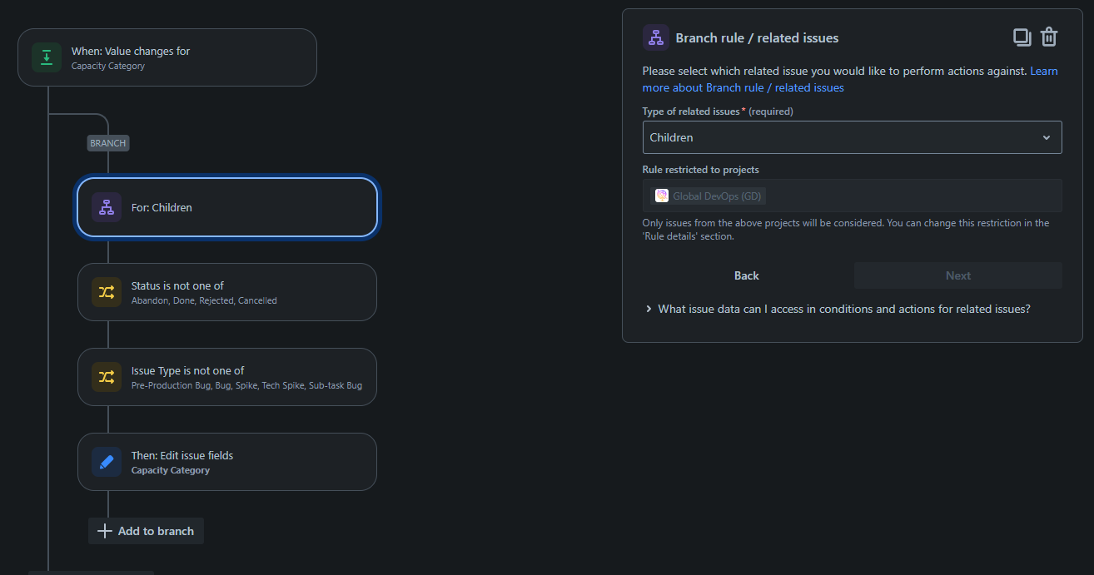The height and width of the screenshot is (575, 1094).
Task: Click the condition icon beside Status is not one of
Action: [107, 292]
